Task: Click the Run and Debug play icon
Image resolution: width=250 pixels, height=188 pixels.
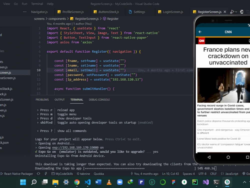Action: (232, 12)
